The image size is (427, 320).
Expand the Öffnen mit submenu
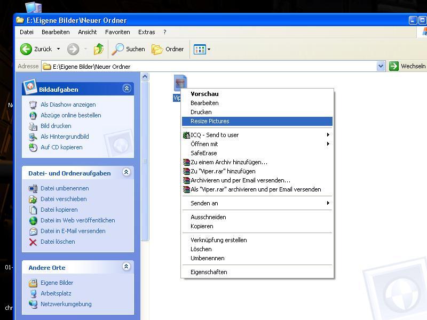[328, 143]
